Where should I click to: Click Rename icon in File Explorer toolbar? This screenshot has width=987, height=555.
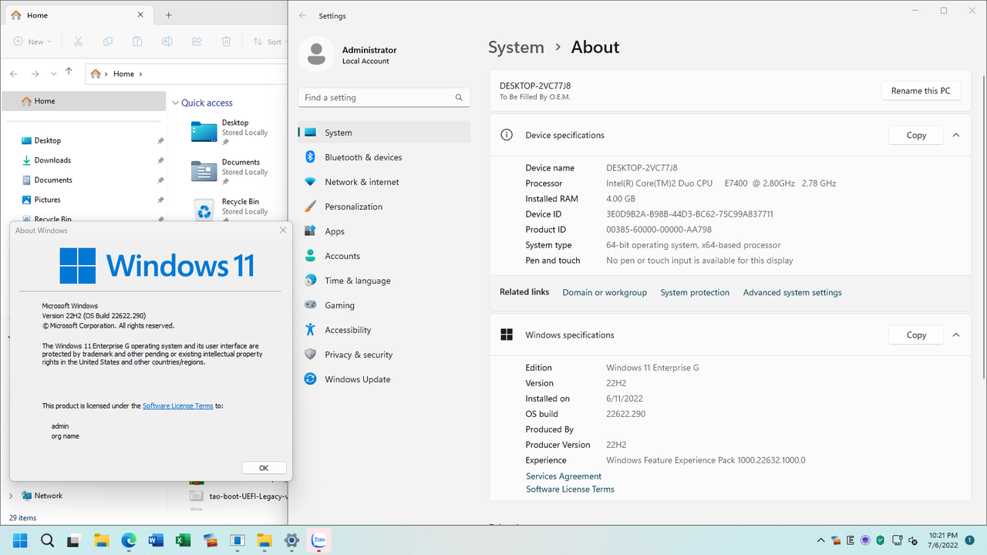coord(167,42)
